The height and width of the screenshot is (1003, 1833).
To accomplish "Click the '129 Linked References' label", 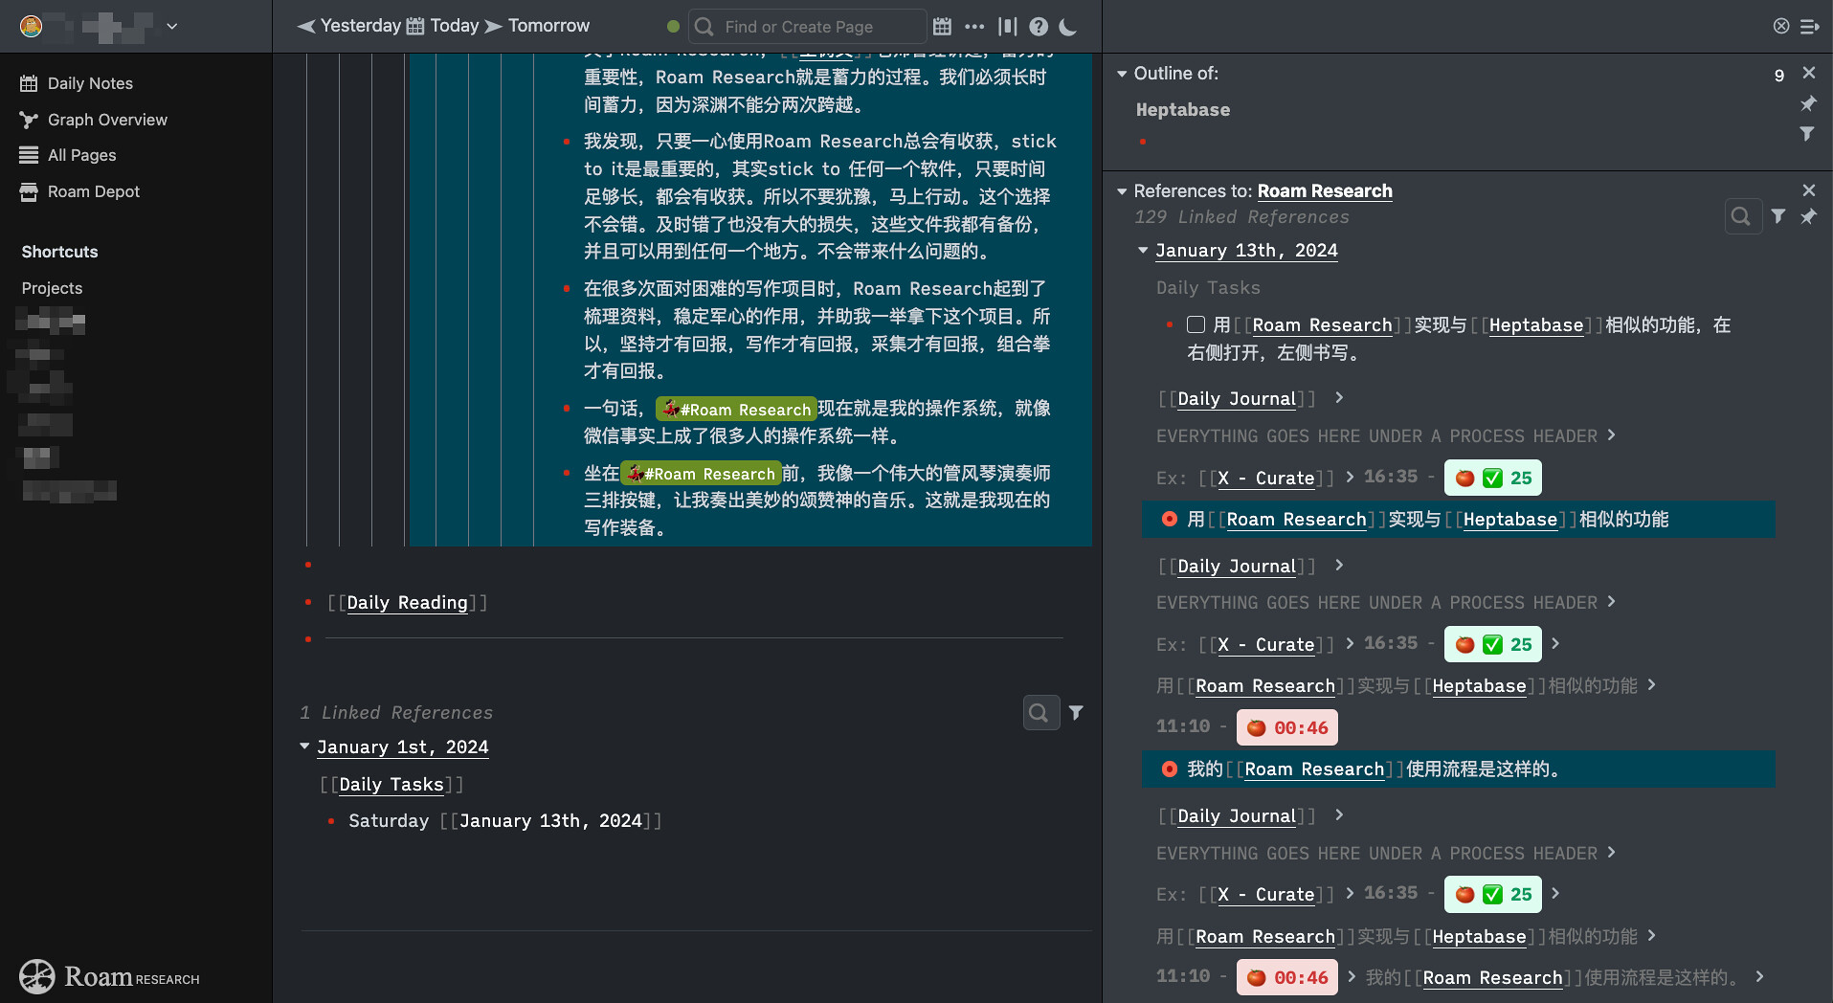I will point(1241,217).
